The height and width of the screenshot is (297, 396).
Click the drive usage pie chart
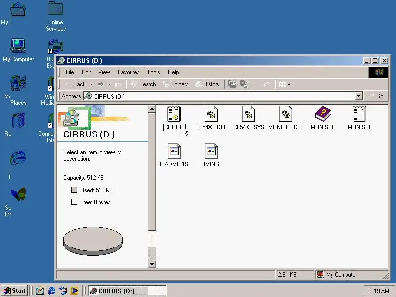point(93,241)
